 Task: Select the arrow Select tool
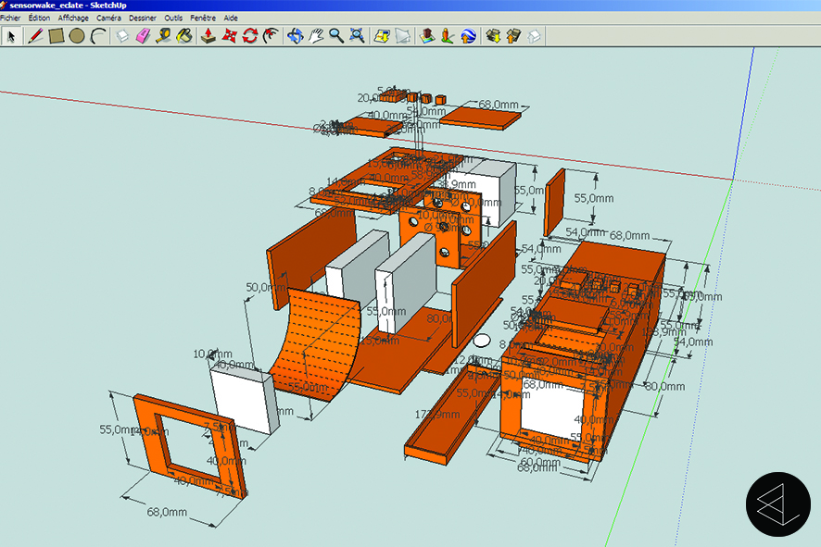click(x=11, y=36)
